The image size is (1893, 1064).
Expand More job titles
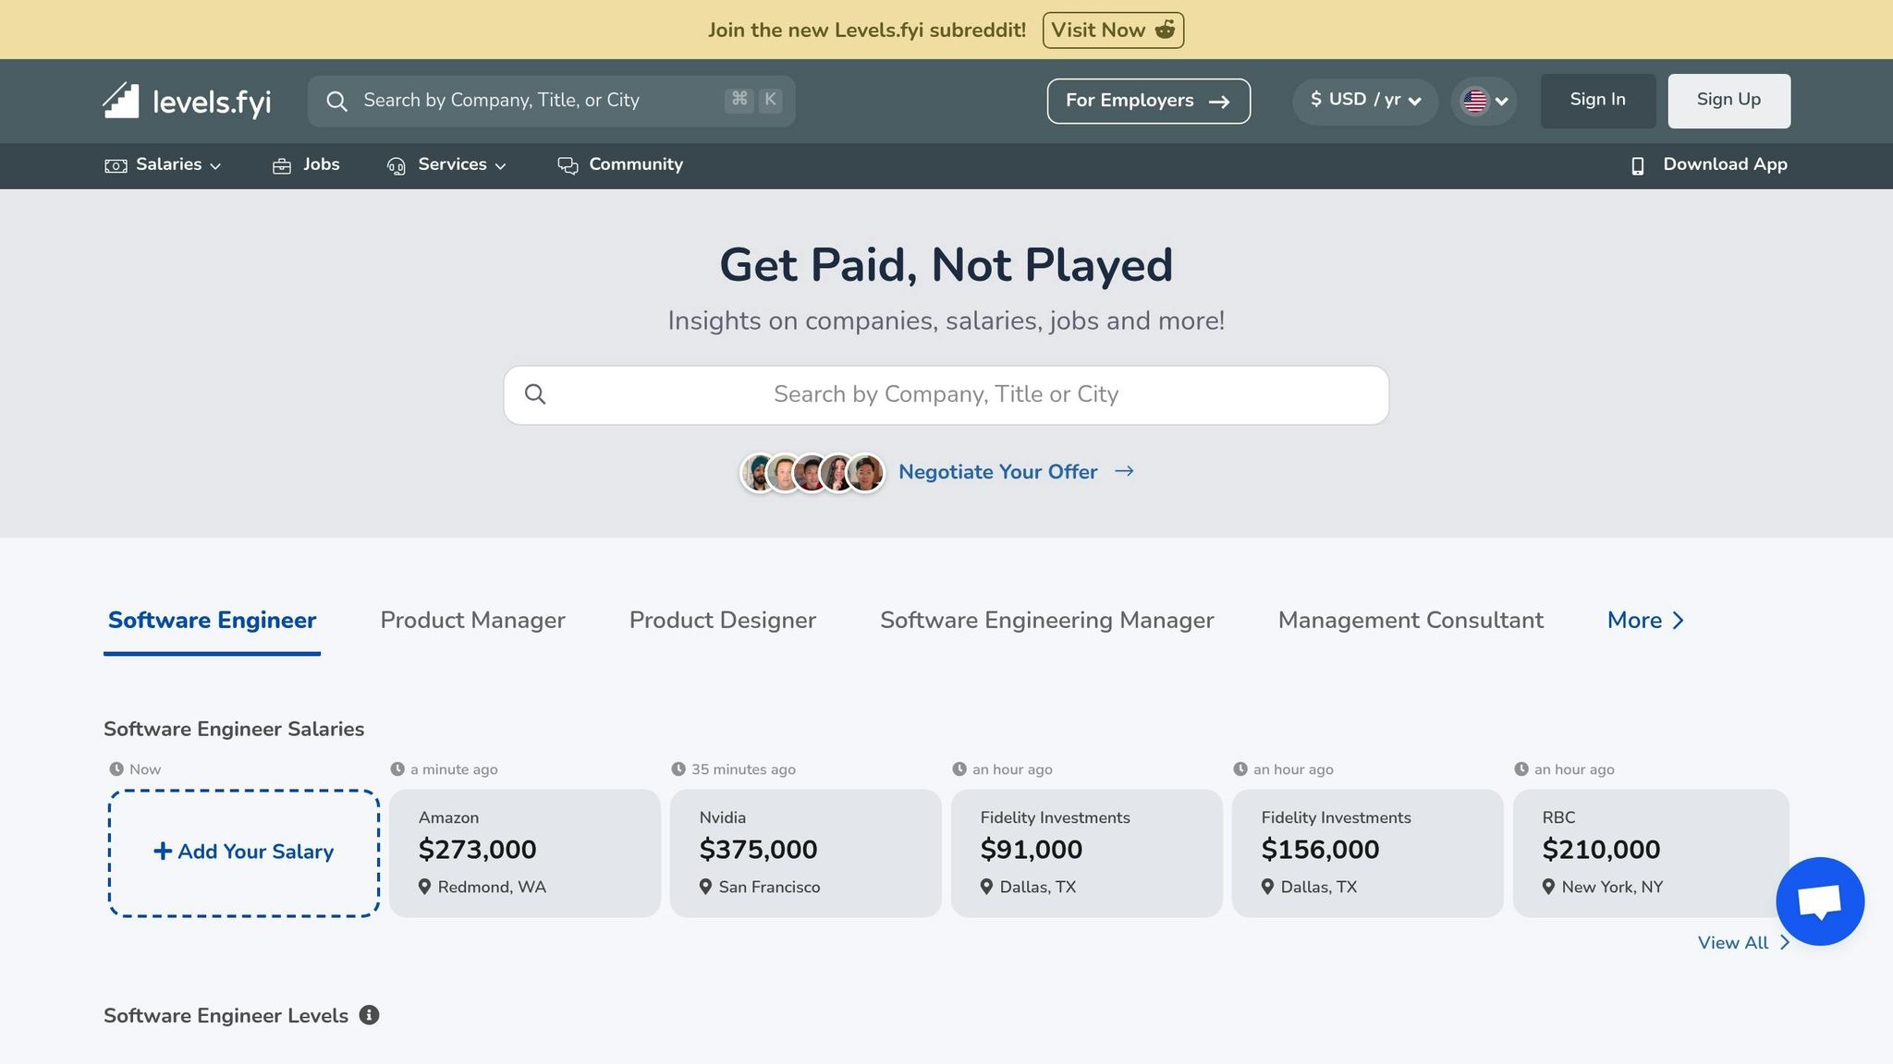[x=1645, y=620]
